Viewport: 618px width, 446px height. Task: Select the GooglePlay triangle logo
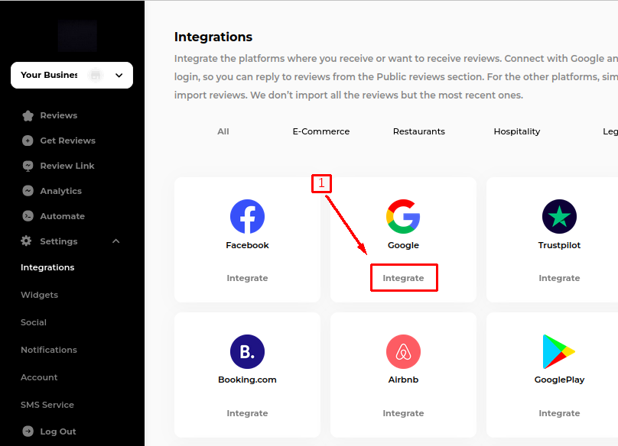click(559, 352)
